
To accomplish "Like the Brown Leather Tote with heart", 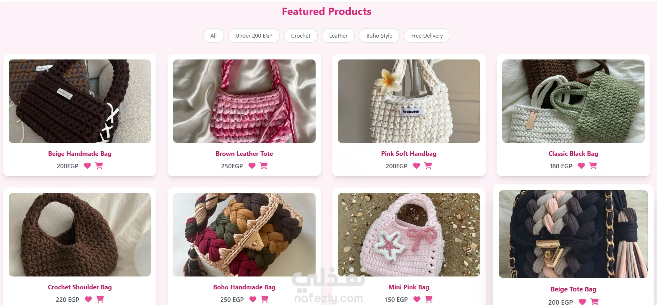I will click(x=252, y=166).
